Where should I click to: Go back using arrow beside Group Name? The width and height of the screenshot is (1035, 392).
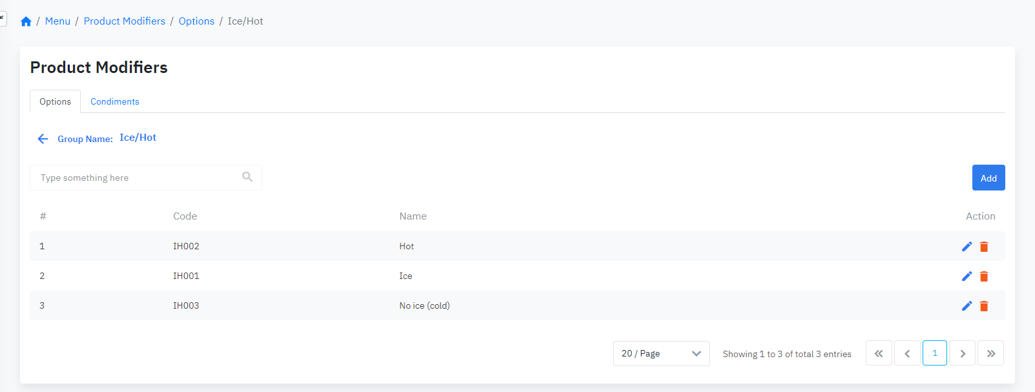pos(43,139)
